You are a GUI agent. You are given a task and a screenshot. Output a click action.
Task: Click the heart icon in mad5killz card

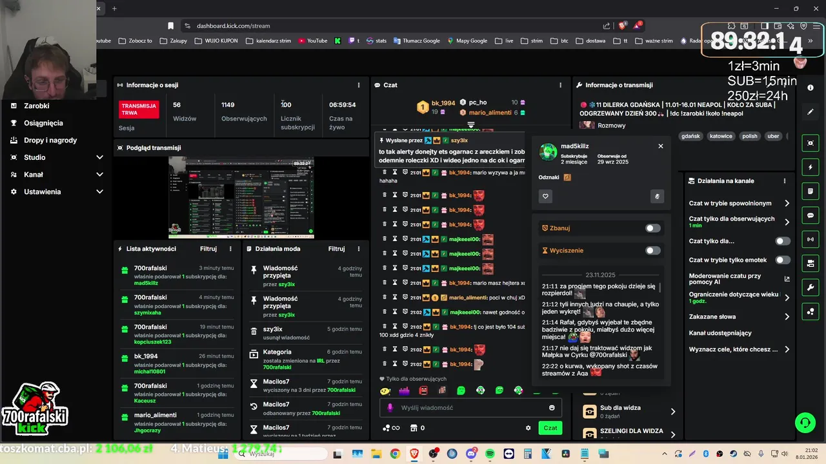tap(546, 197)
